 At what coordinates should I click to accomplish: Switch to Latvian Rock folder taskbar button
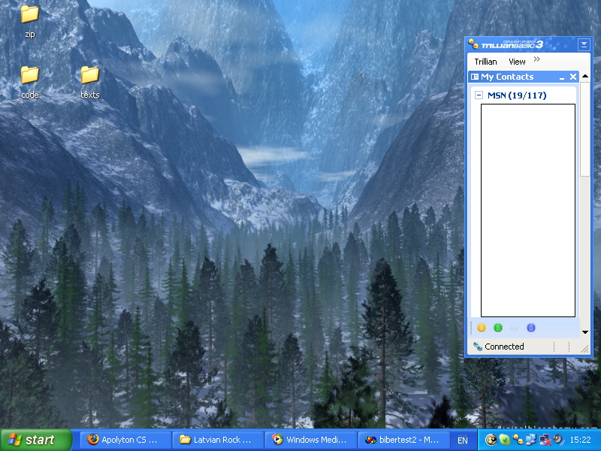point(218,440)
